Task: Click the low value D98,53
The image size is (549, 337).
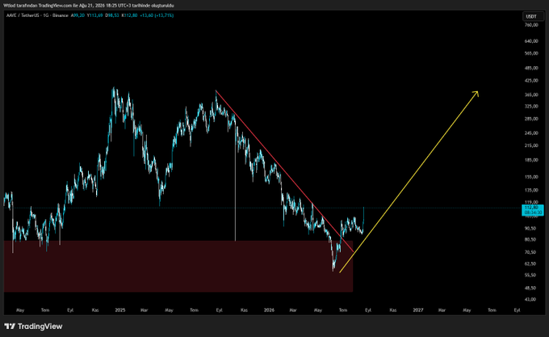Action: (112, 15)
